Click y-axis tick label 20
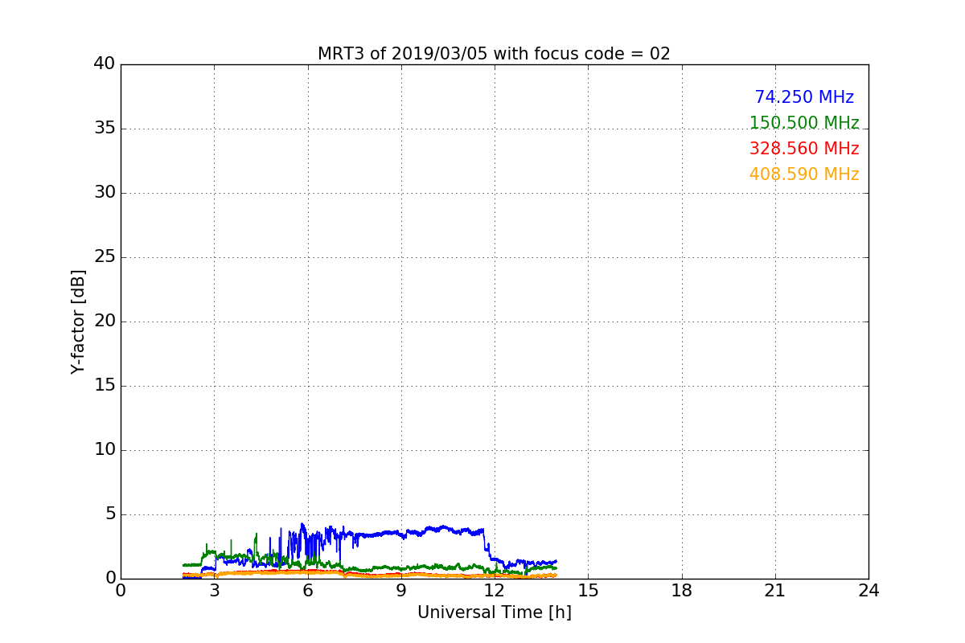This screenshot has height=643, width=965. point(105,321)
